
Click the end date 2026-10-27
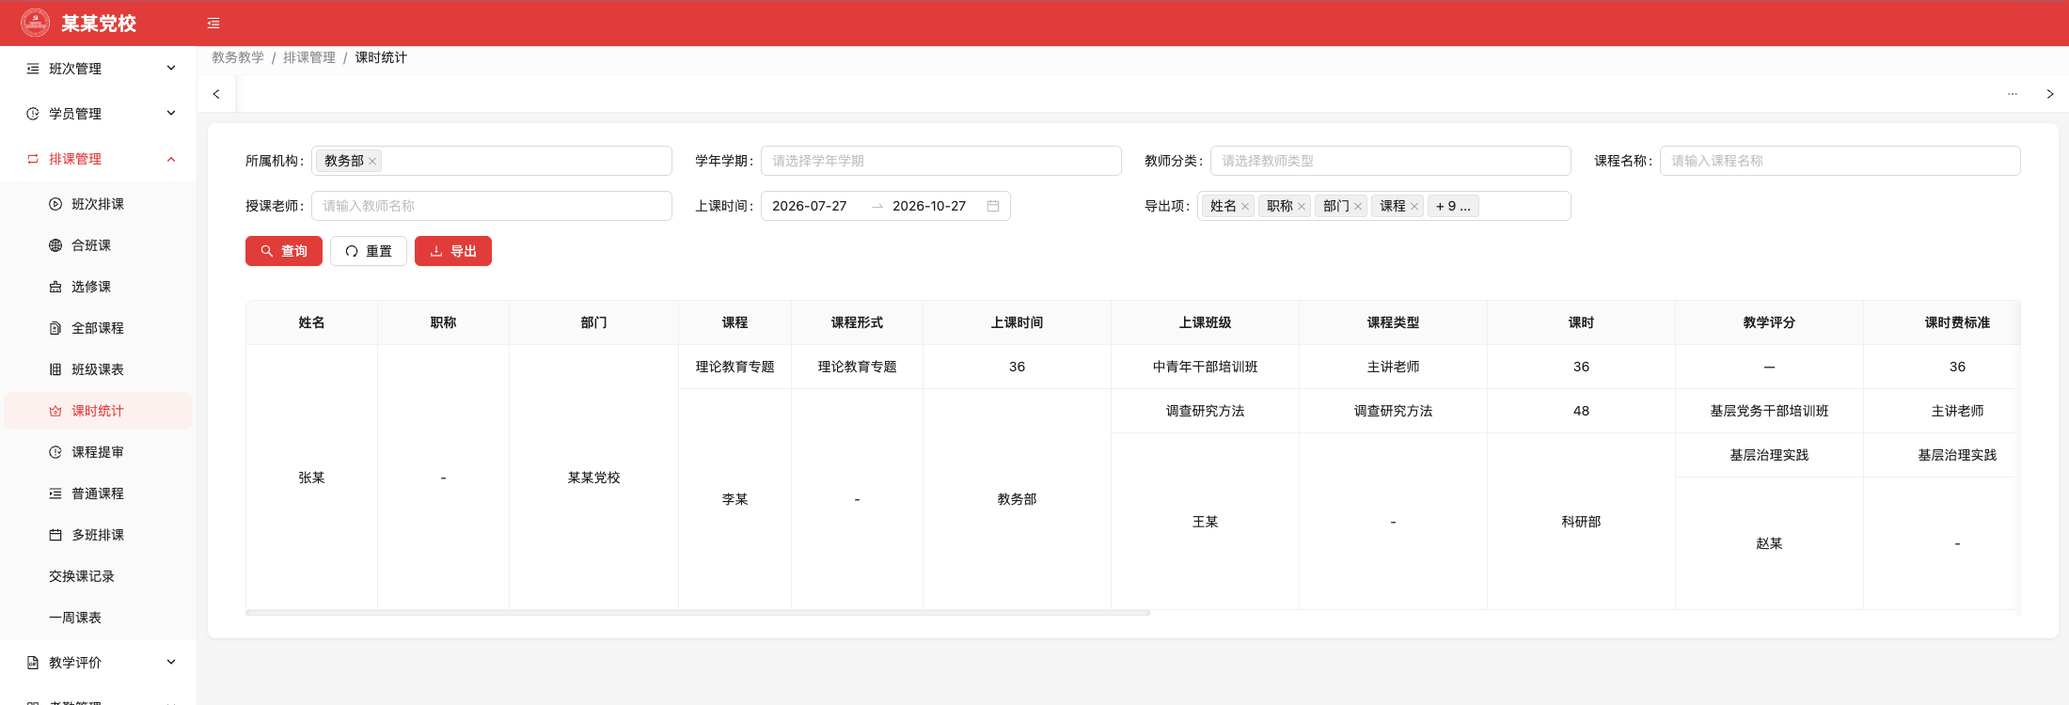pyautogui.click(x=929, y=206)
